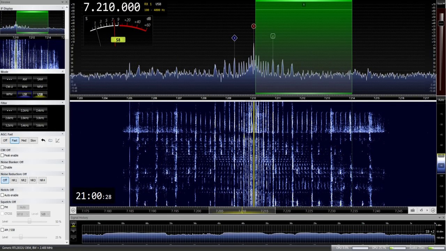
Task: Select USB mode button
Action: click(40, 94)
